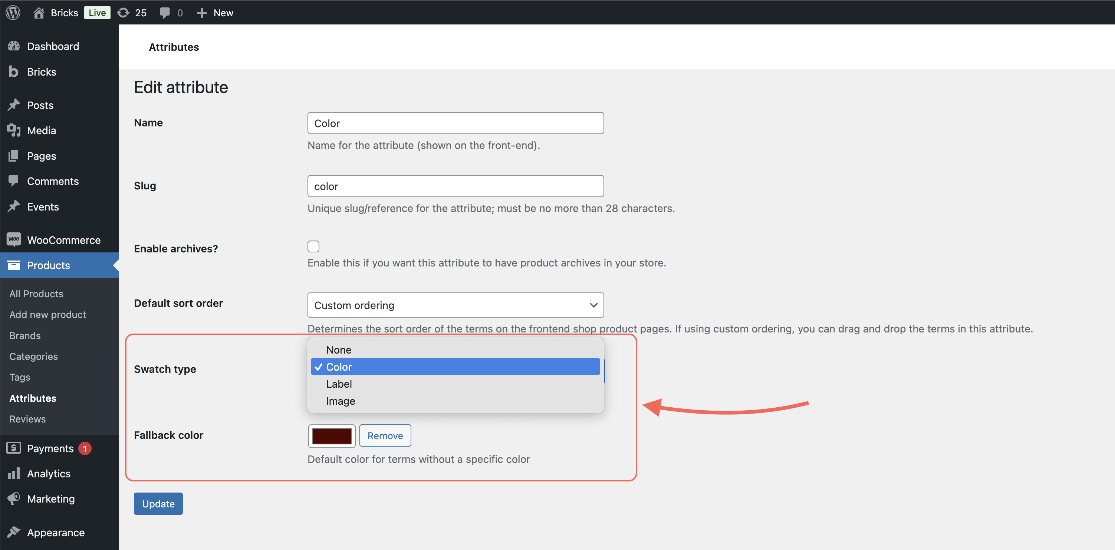Image resolution: width=1115 pixels, height=550 pixels.
Task: Choose Label swatch type option
Action: pos(339,384)
